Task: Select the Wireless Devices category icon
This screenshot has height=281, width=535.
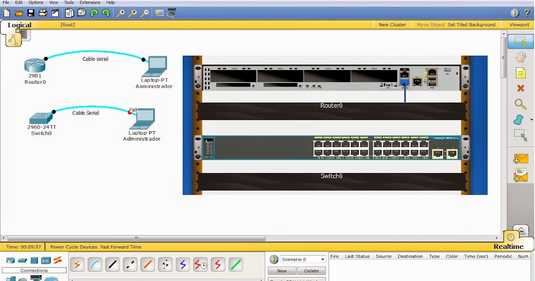Action: (46, 260)
